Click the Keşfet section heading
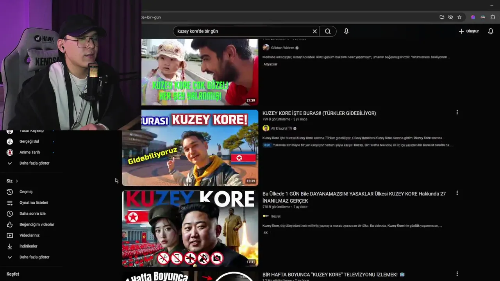The image size is (500, 281). point(13,274)
